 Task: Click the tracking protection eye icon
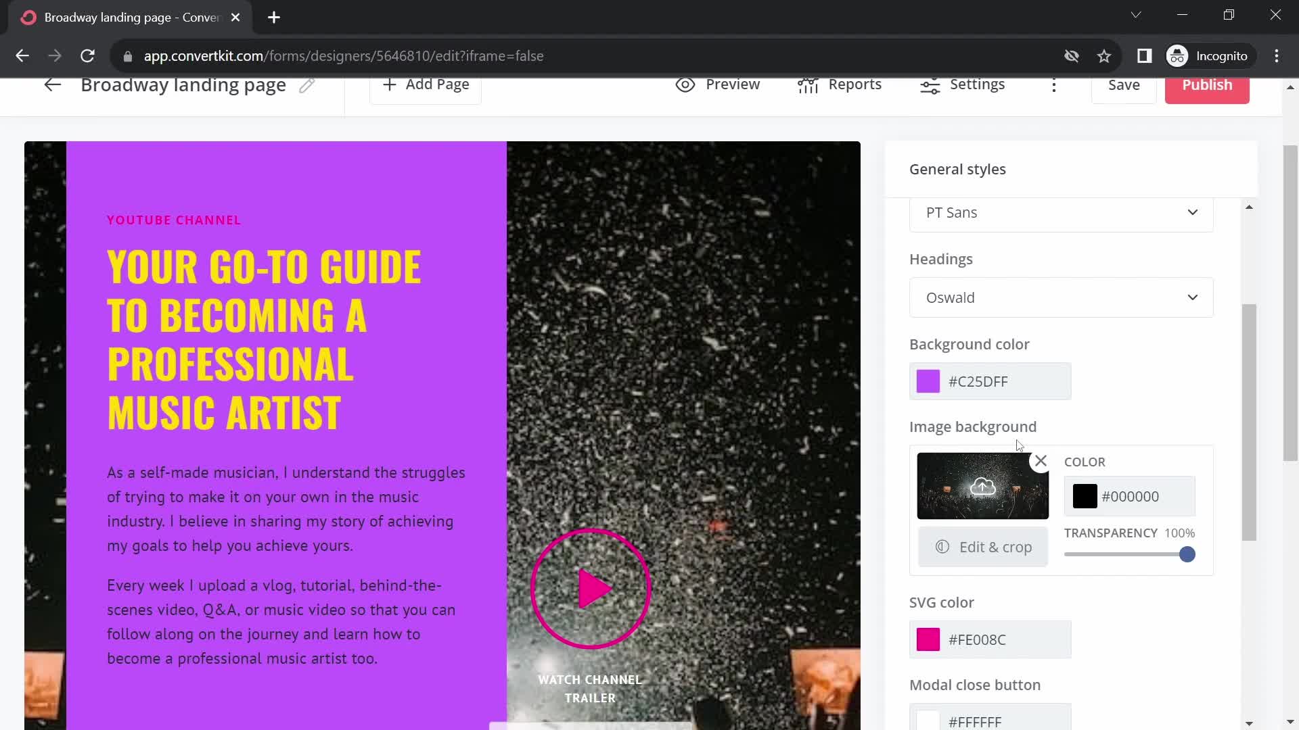(1072, 56)
